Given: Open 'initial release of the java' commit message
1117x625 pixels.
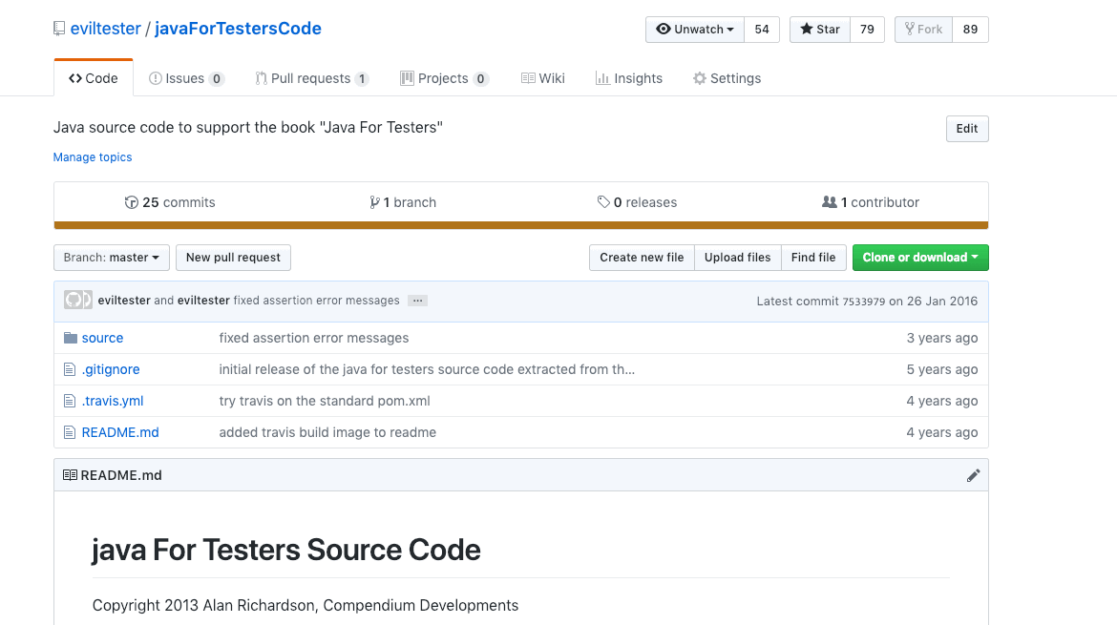Looking at the screenshot, I should tap(427, 369).
